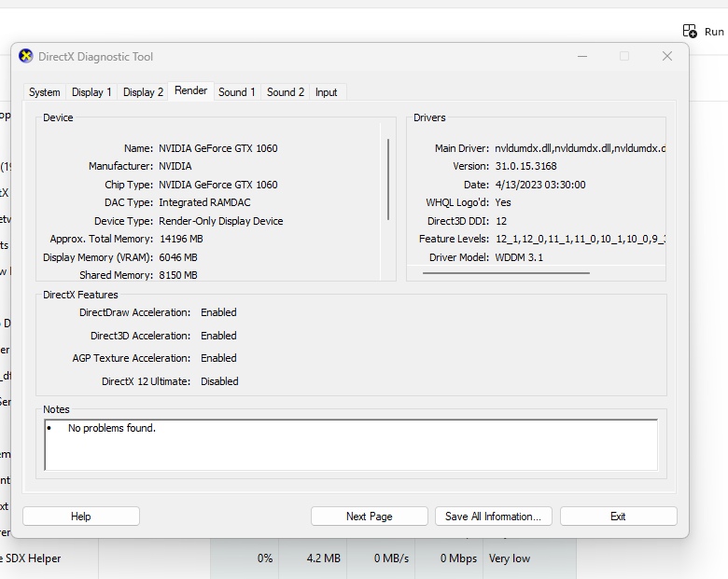The height and width of the screenshot is (579, 728).
Task: Click the Render tab
Action: [x=191, y=90]
